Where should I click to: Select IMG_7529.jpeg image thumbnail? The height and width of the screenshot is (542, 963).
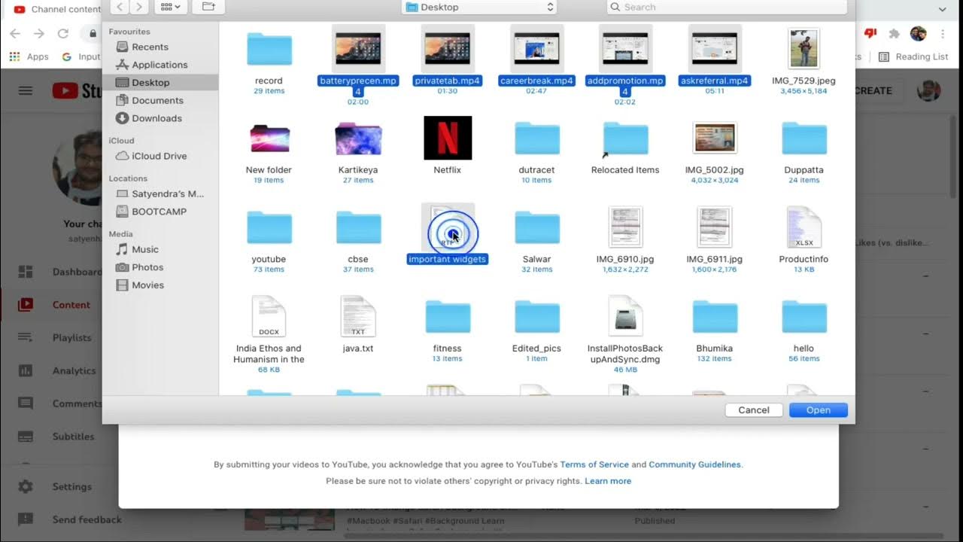[804, 49]
